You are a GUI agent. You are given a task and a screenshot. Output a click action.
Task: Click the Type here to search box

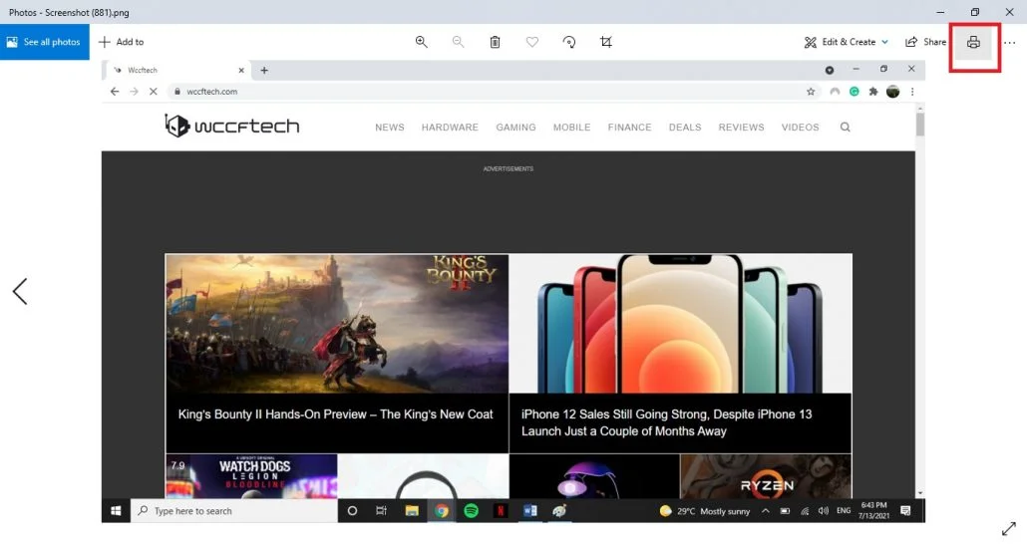click(x=234, y=511)
